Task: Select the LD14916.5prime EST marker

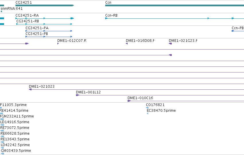Action: (x=2, y=125)
